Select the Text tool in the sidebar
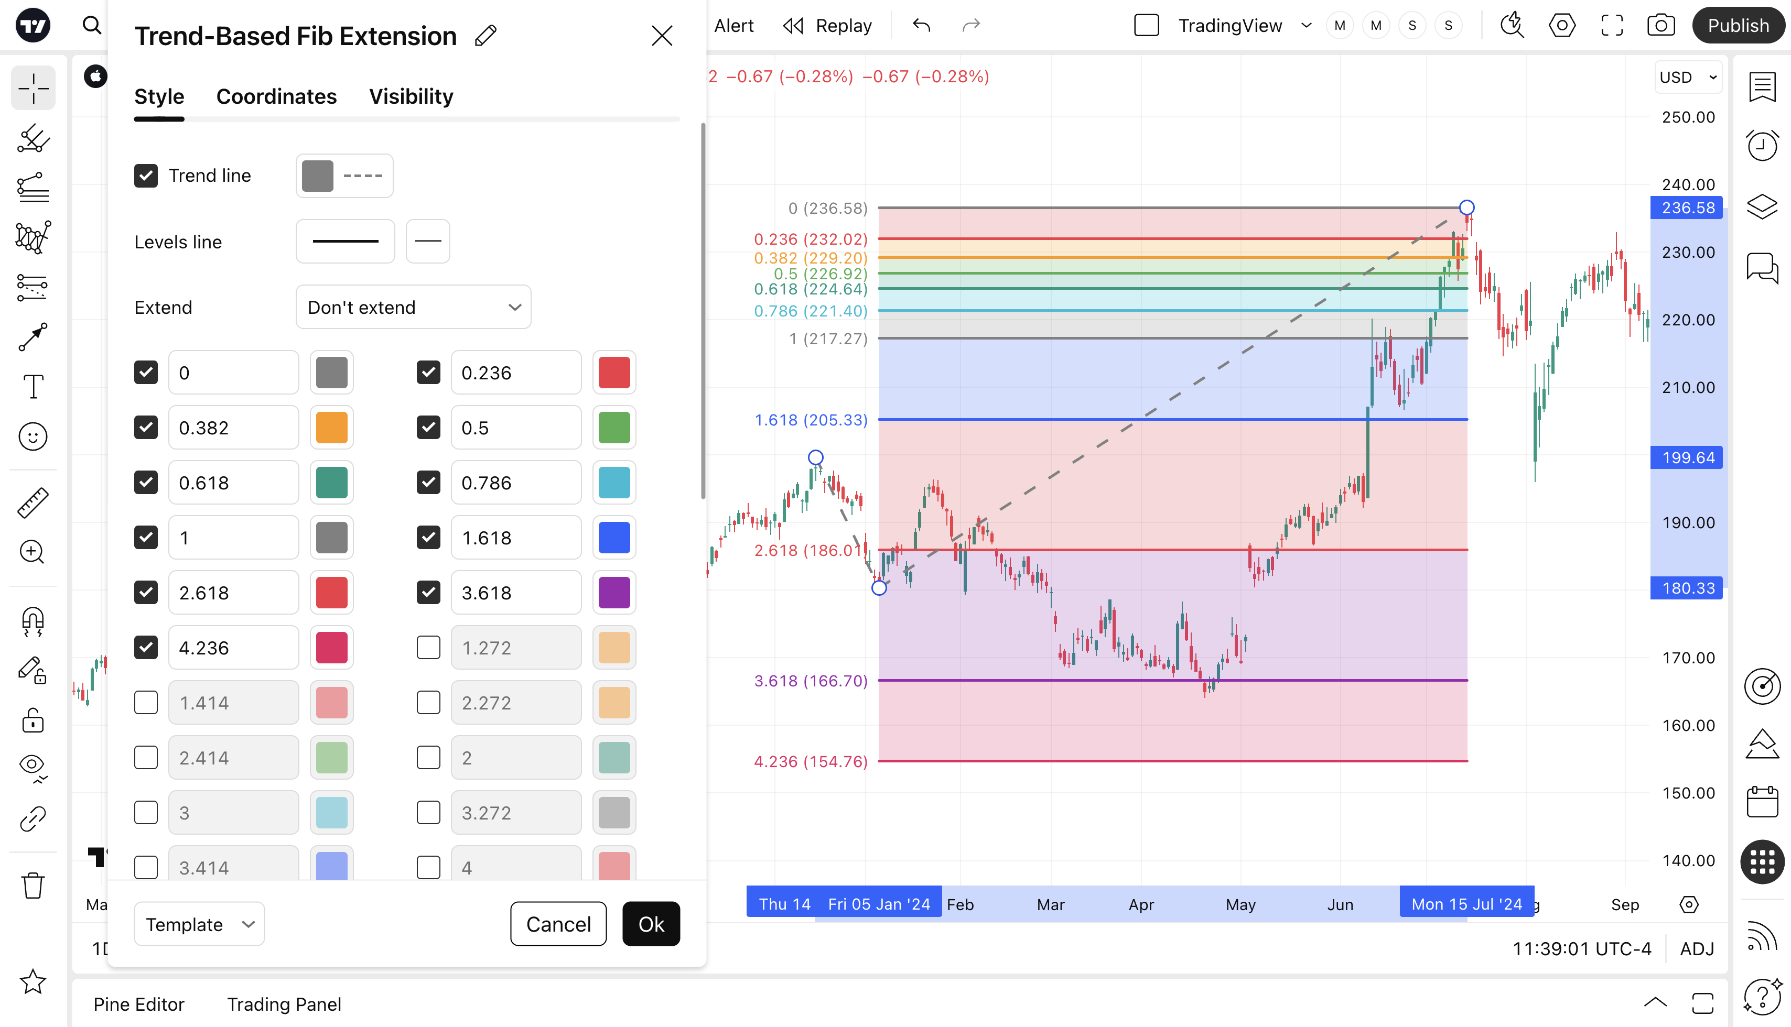1791x1027 pixels. tap(33, 387)
